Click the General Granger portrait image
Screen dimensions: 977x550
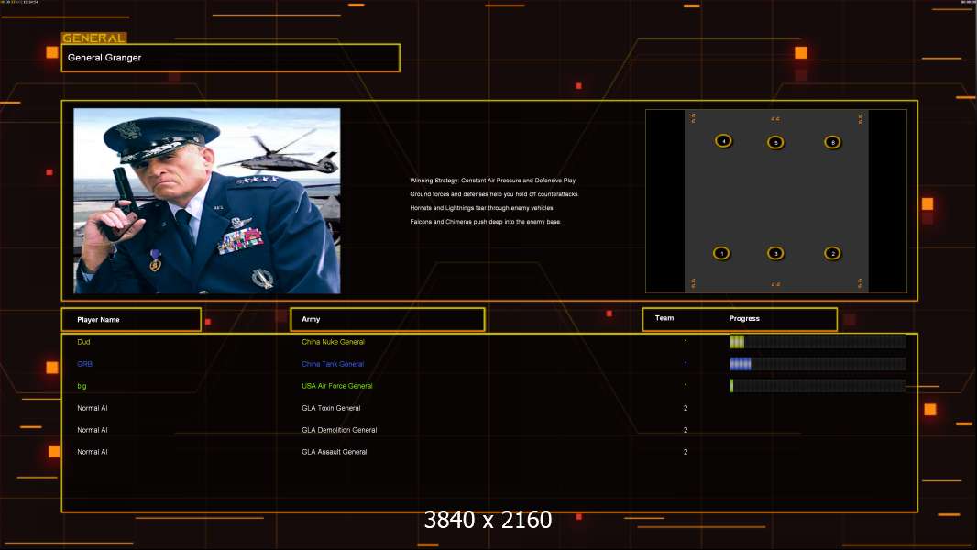[x=207, y=201]
